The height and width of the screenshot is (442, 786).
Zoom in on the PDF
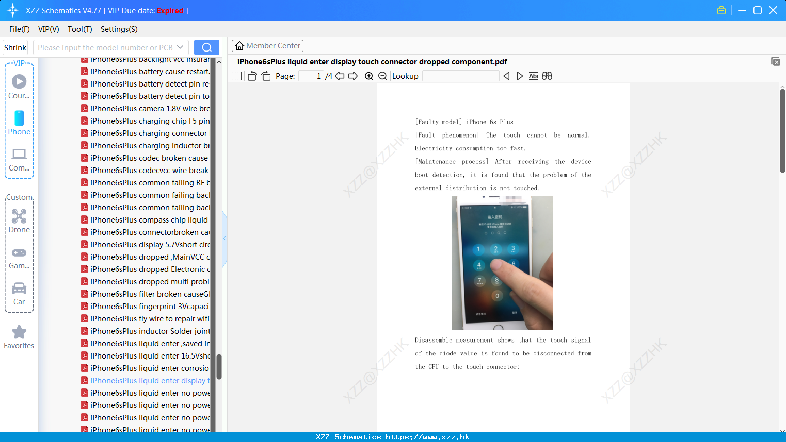(369, 76)
